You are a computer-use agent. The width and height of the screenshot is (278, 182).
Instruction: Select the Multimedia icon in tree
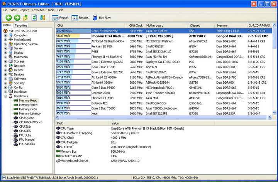click(x=11, y=57)
